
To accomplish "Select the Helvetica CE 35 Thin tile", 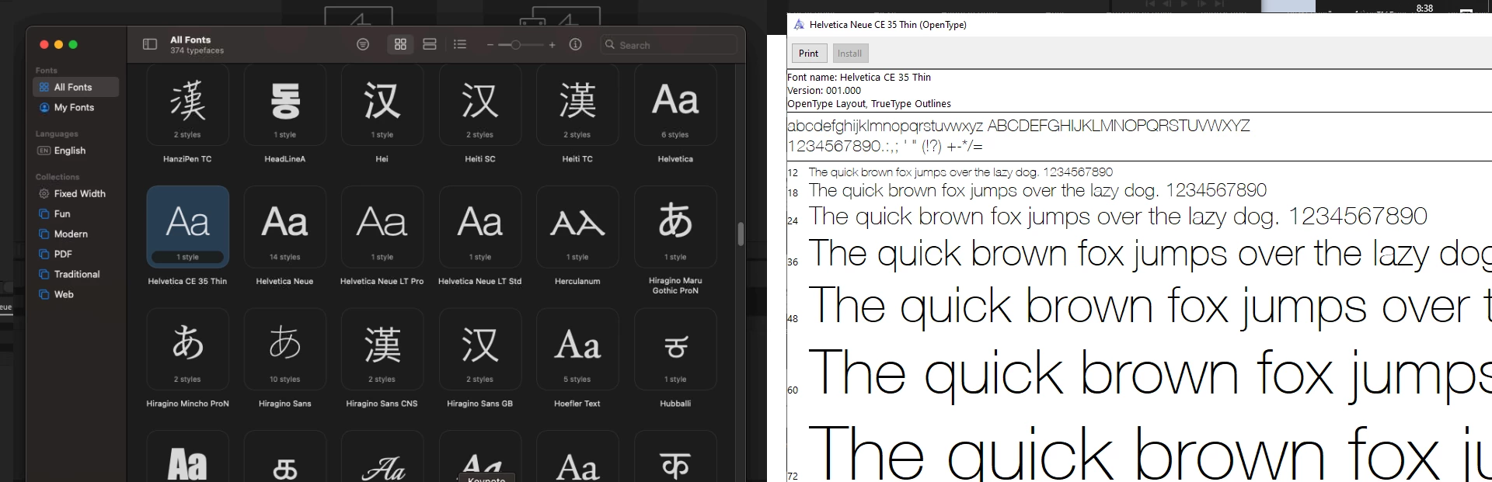I will [x=187, y=227].
